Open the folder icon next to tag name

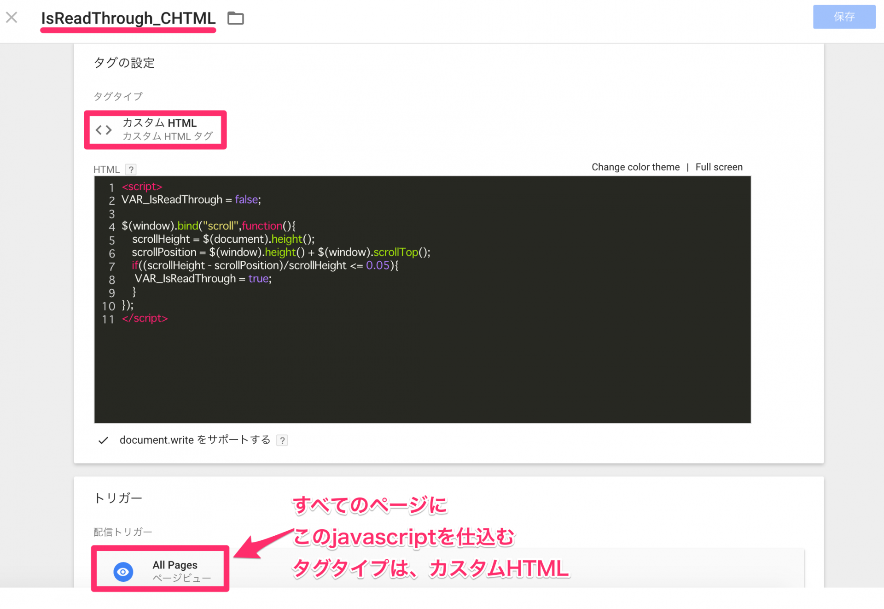point(236,18)
